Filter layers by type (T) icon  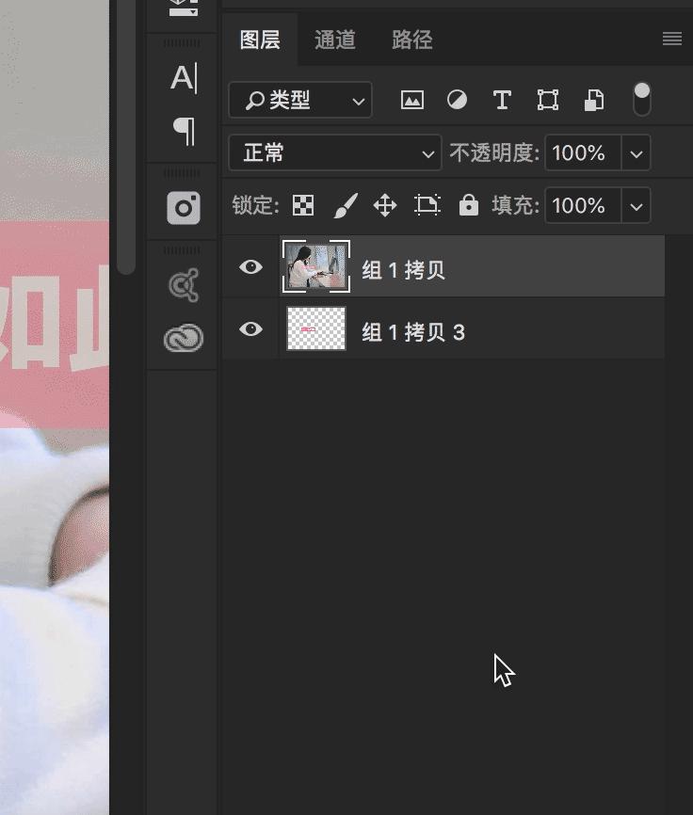tap(502, 100)
